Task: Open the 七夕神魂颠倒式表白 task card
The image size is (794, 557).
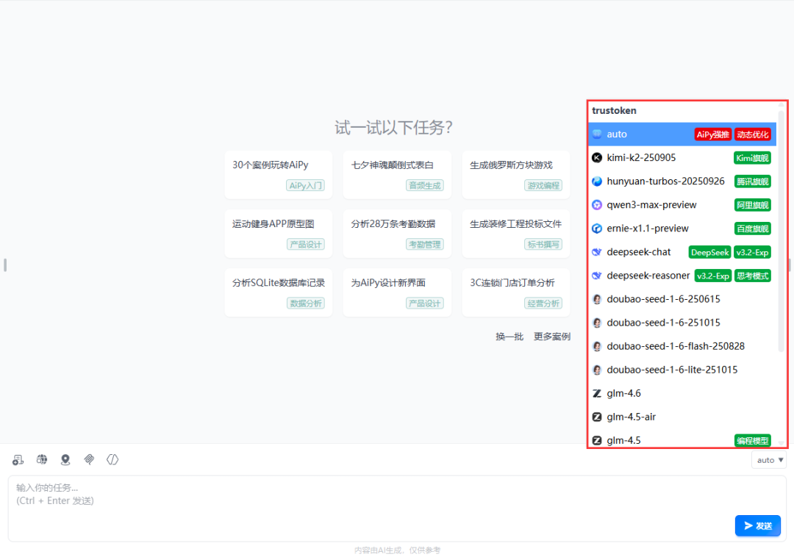Action: 397,175
